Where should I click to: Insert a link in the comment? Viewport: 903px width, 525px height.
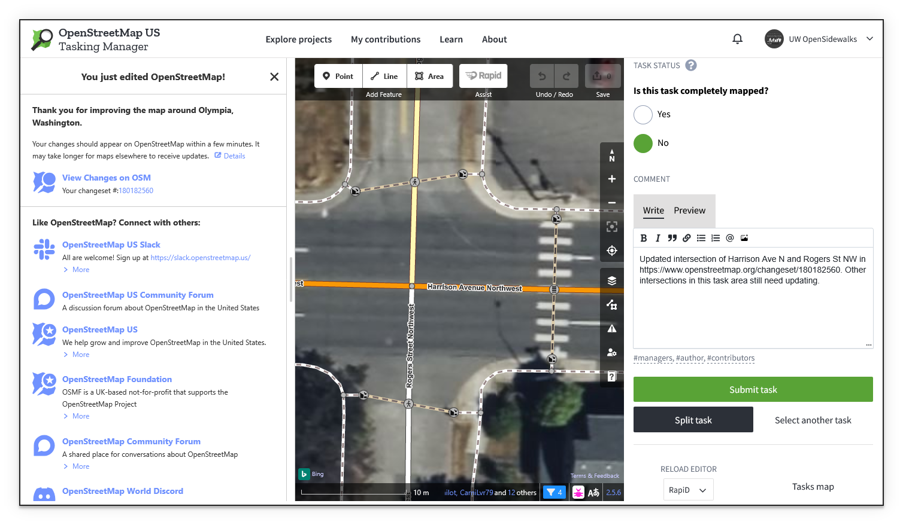pos(686,237)
